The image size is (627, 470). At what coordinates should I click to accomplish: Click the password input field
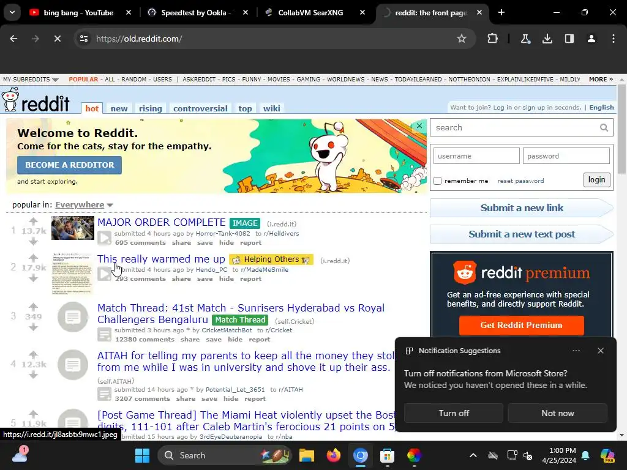pos(566,156)
